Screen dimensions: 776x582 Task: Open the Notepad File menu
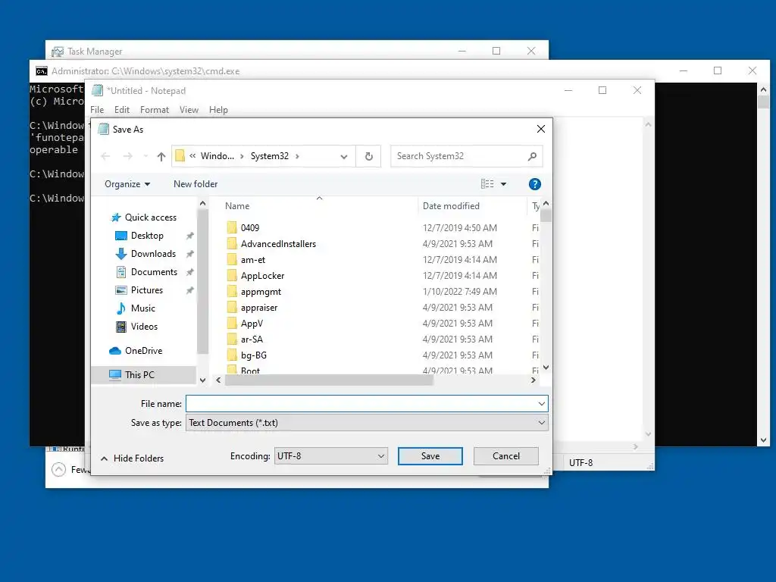(97, 110)
